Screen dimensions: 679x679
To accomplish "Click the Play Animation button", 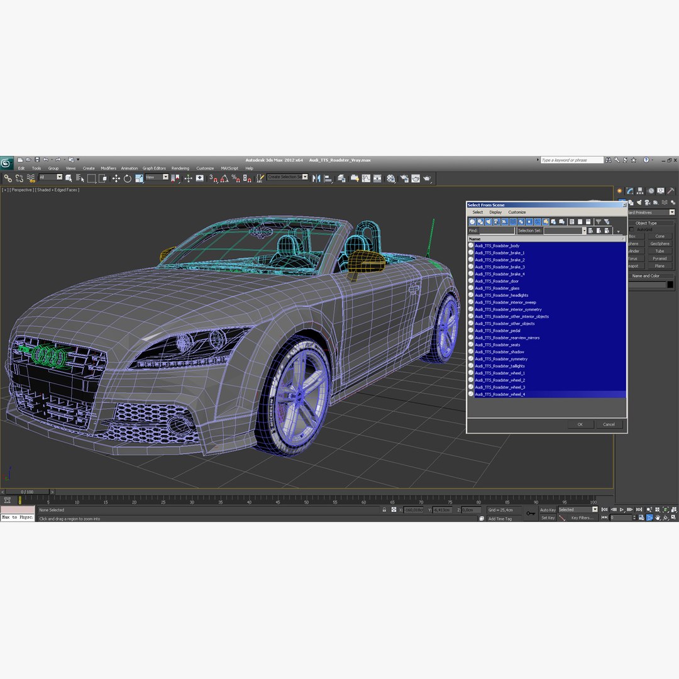I will (x=622, y=510).
